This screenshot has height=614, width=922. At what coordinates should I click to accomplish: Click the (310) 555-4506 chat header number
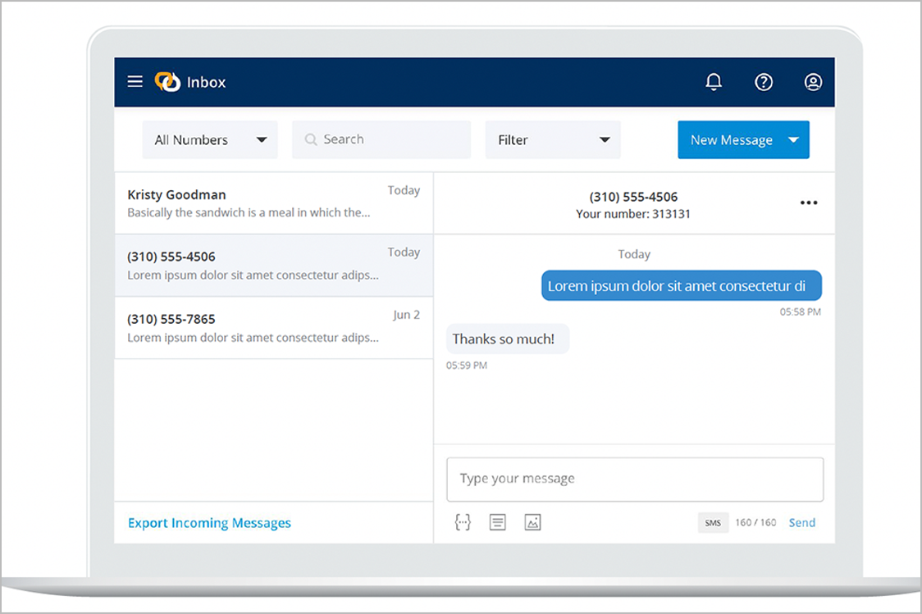pyautogui.click(x=633, y=197)
